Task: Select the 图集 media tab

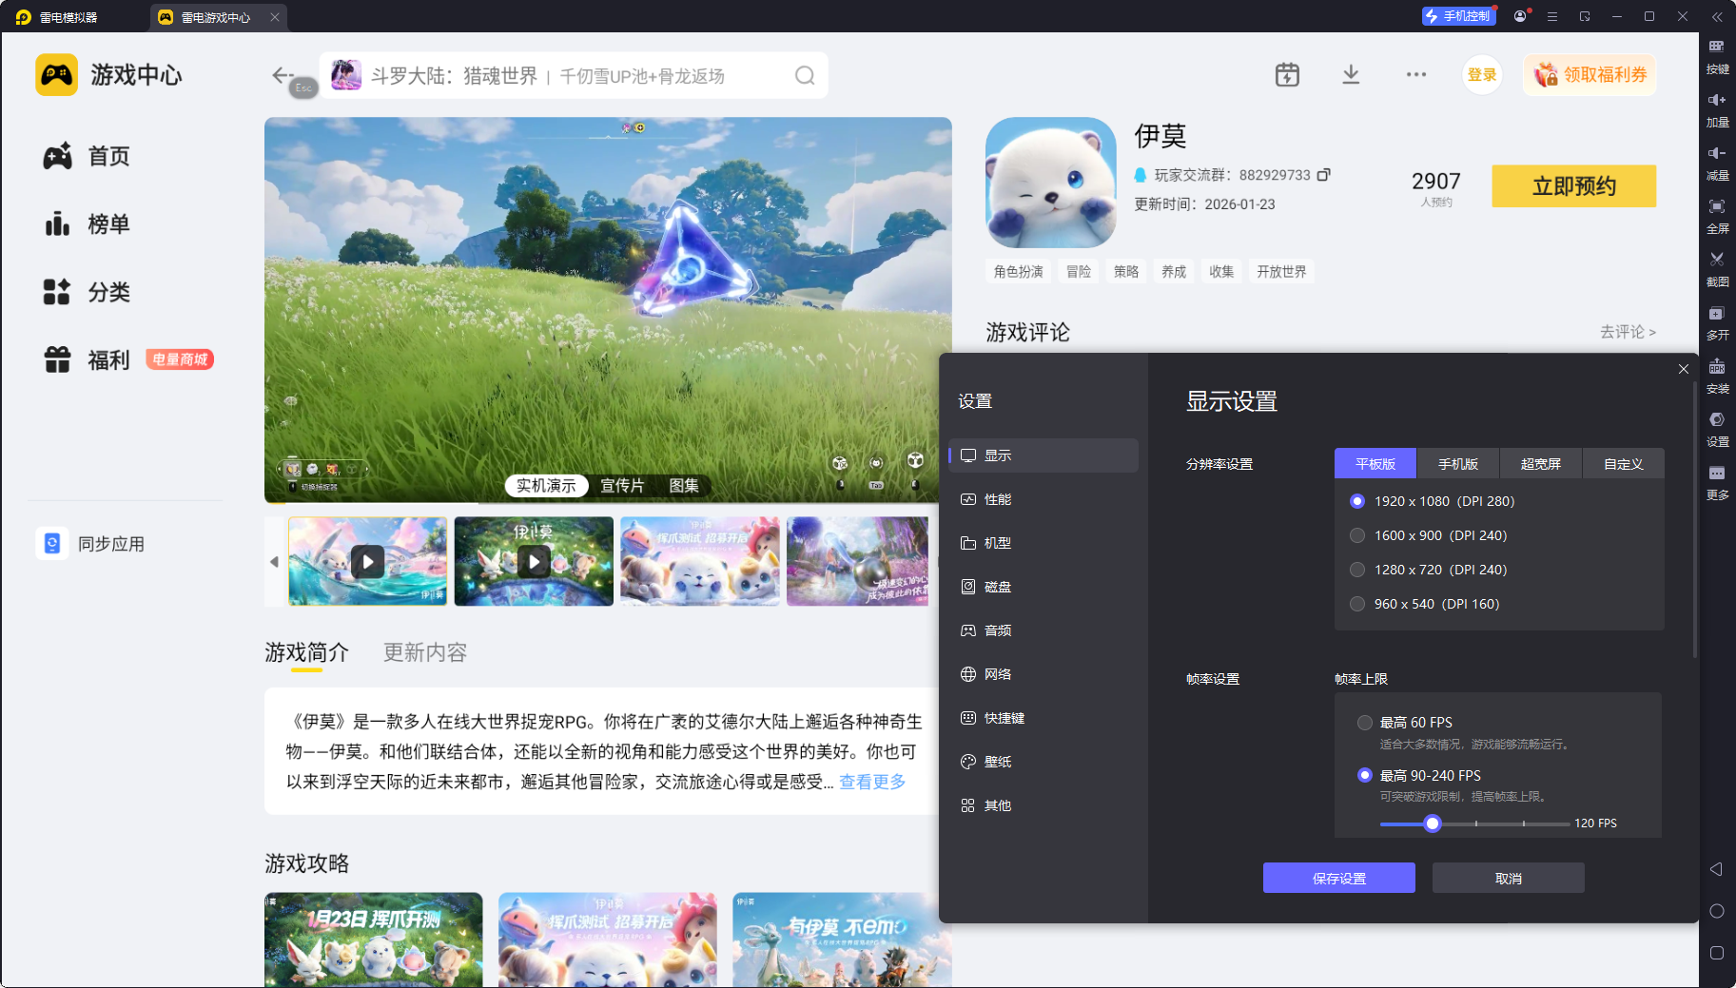Action: pyautogui.click(x=684, y=486)
